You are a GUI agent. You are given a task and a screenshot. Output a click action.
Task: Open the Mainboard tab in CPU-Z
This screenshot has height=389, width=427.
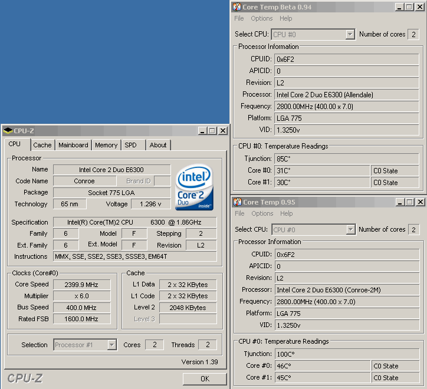coord(73,145)
